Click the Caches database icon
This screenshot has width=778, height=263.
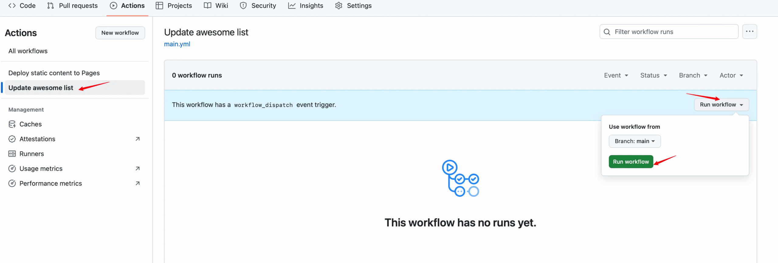12,124
